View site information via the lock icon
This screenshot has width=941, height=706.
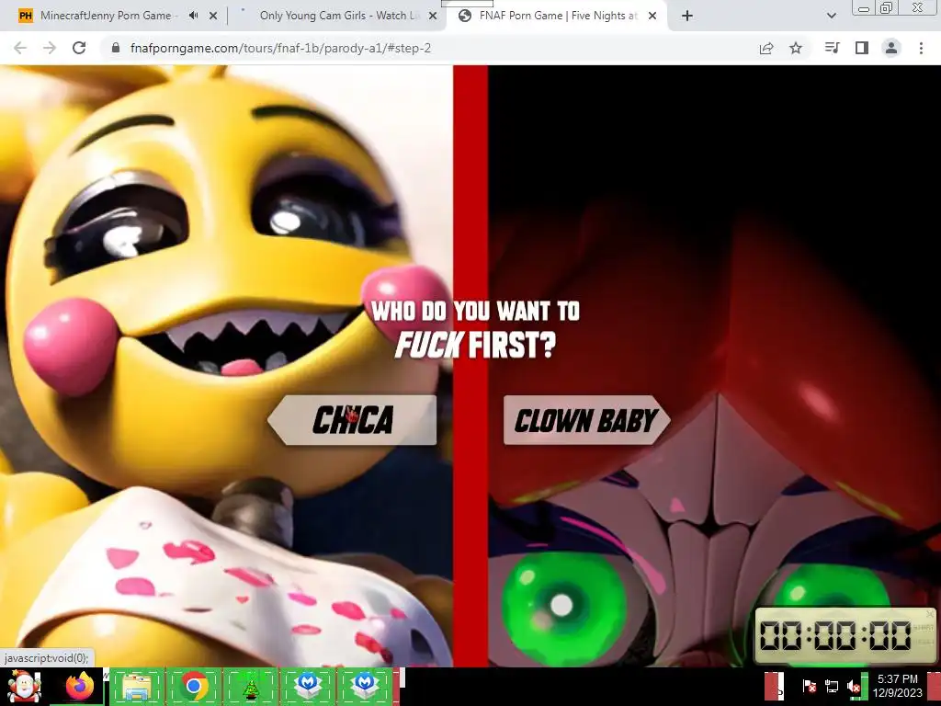(116, 48)
